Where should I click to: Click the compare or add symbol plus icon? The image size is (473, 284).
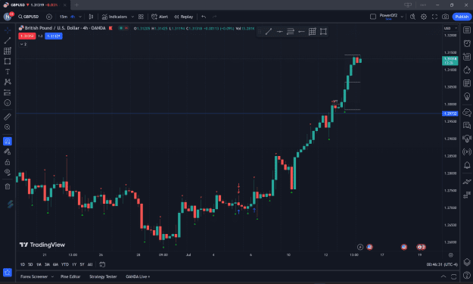tap(49, 17)
